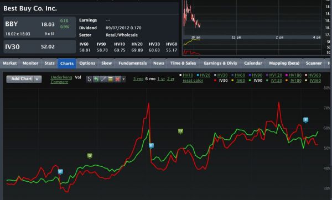The height and width of the screenshot is (200, 332).
Task: Click the HV10 value 69.75
Action: point(120,50)
